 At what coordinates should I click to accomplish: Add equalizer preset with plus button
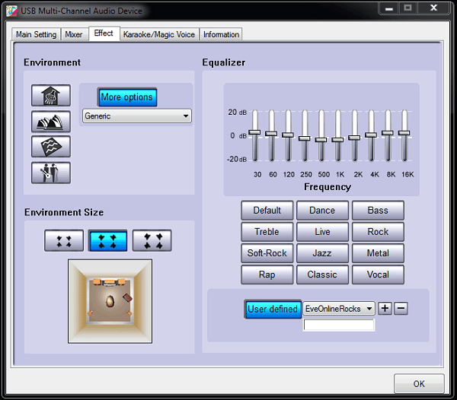(385, 308)
